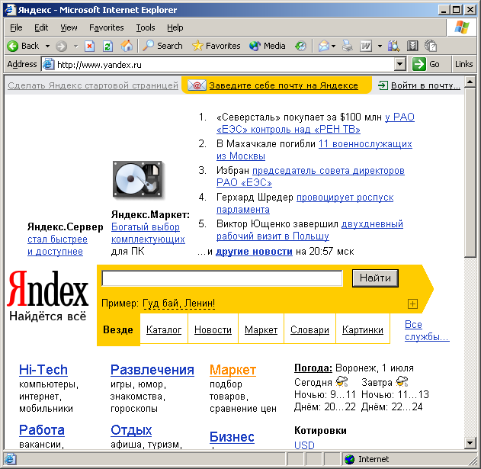This screenshot has width=481, height=469.
Task: Edit with Microsoft Word icon
Action: pos(366,46)
